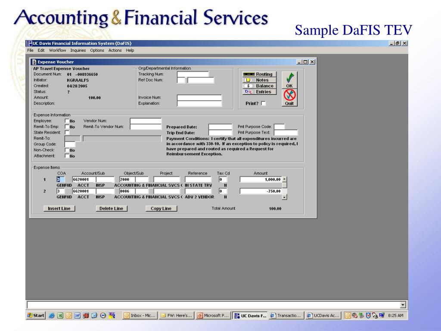Open the Options menu

click(x=97, y=50)
